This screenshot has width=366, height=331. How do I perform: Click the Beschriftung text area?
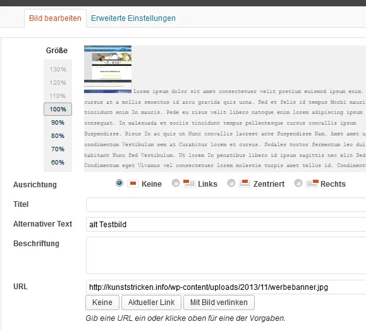(226, 255)
